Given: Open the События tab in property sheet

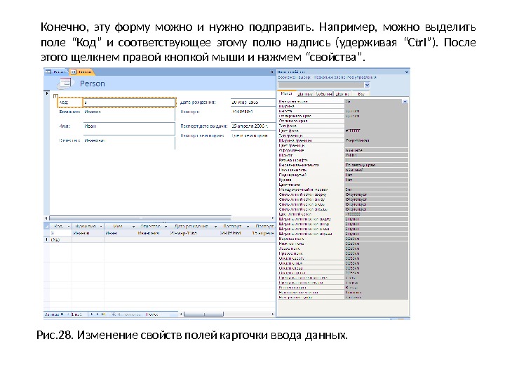Looking at the screenshot, I should [323, 94].
